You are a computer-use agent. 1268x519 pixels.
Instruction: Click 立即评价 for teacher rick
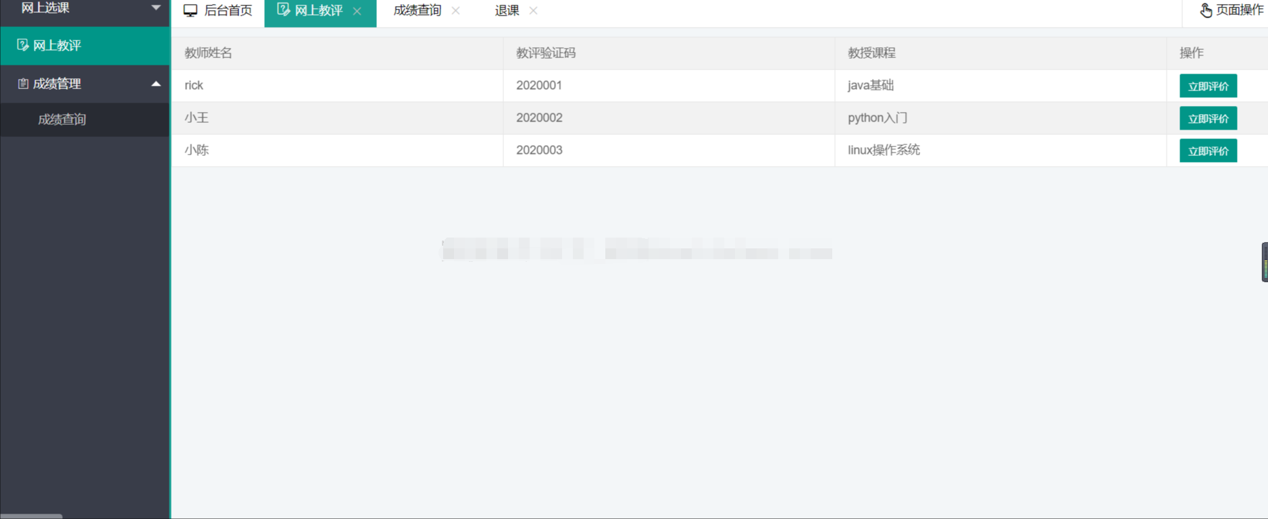click(1208, 86)
